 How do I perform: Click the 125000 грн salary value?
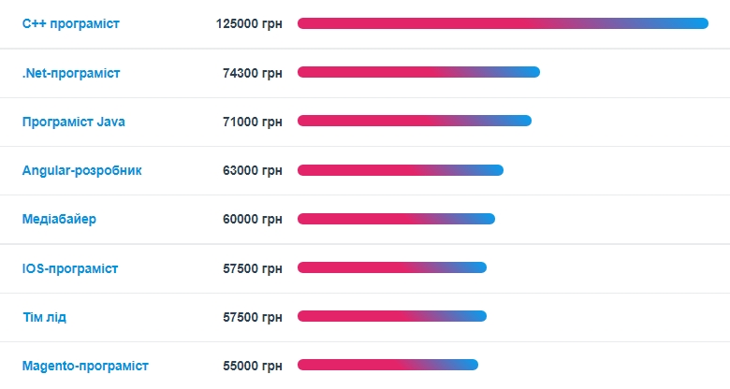pos(248,22)
